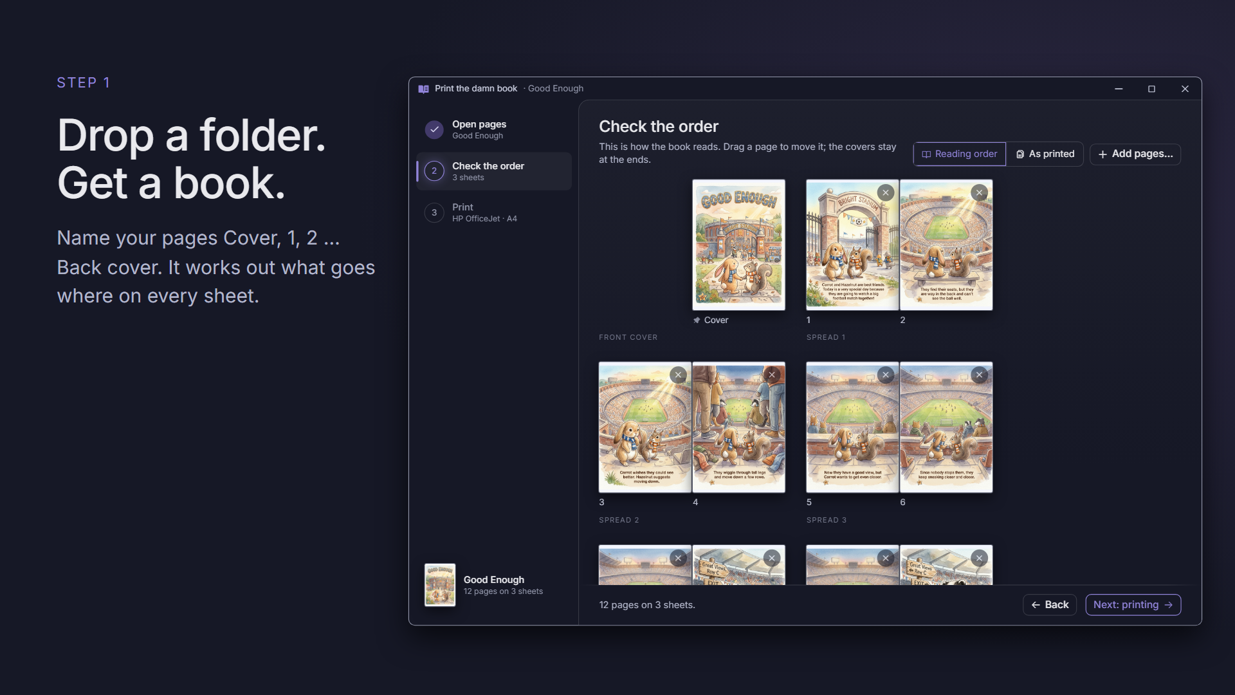Click the 'SPREAD 2' label
The image size is (1235, 695).
[619, 520]
